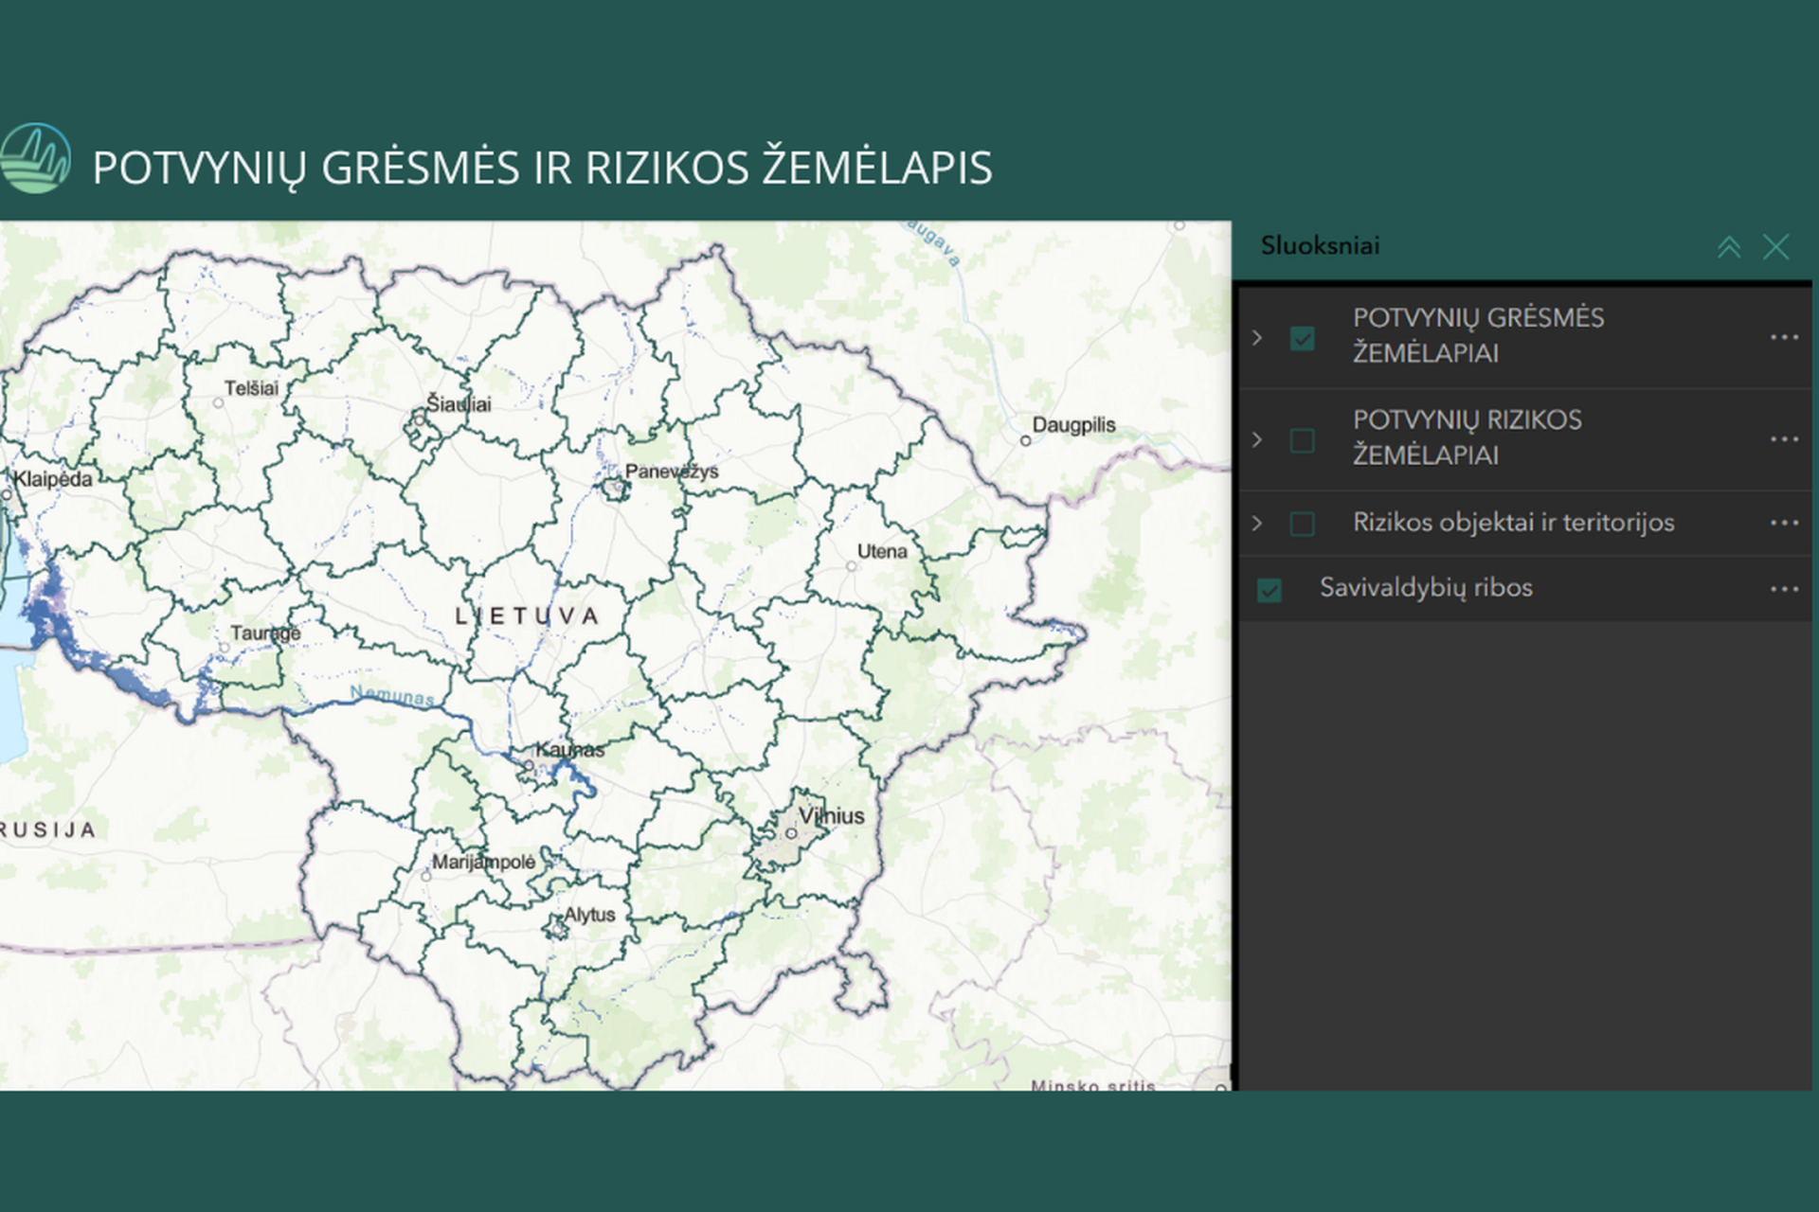Expand the Rizikos objektai ir teritorijos group
The height and width of the screenshot is (1212, 1819).
[1257, 524]
